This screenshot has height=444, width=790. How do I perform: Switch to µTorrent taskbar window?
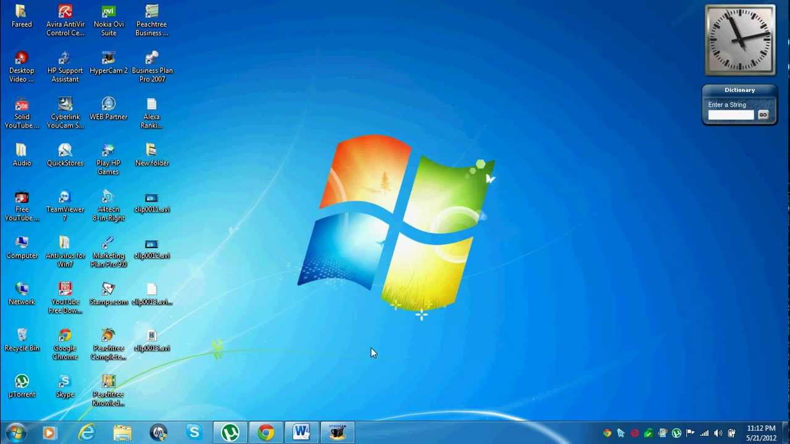coord(230,433)
